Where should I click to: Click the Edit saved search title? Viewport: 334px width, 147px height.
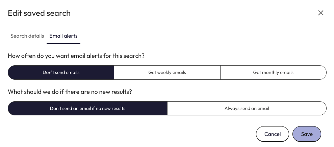click(39, 13)
